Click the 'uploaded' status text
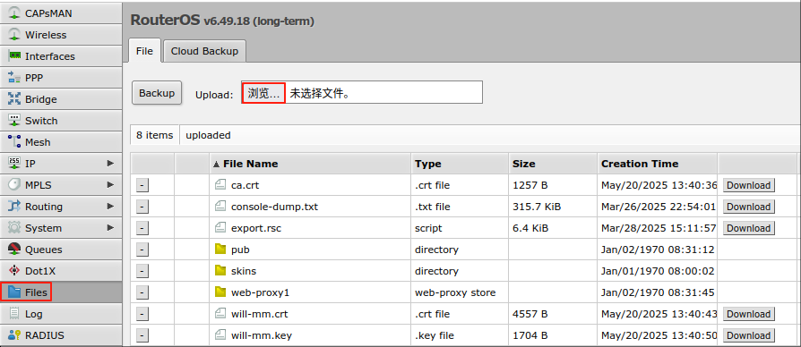 [208, 135]
